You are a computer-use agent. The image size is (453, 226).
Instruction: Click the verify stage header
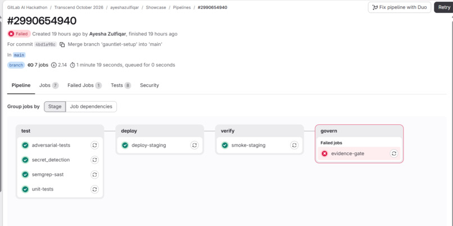pyautogui.click(x=260, y=131)
